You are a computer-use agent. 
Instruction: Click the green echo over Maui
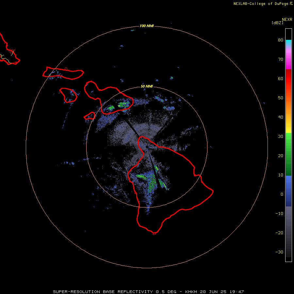pyautogui.click(x=123, y=105)
